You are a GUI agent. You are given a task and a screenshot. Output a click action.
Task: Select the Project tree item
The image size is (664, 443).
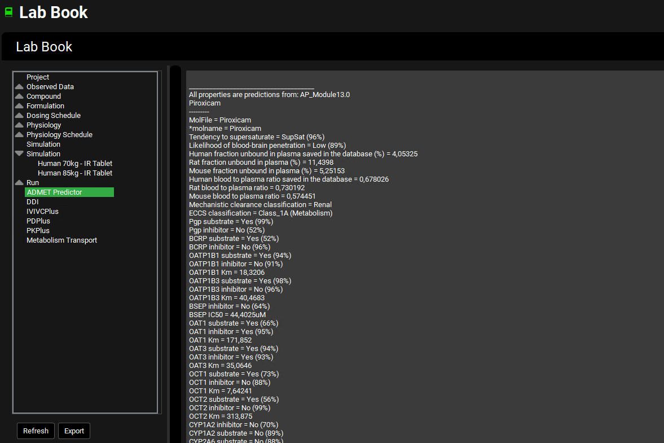tap(38, 77)
